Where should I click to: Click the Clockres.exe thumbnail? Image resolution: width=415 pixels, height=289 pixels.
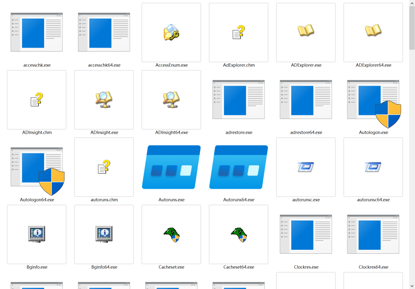[x=306, y=234]
